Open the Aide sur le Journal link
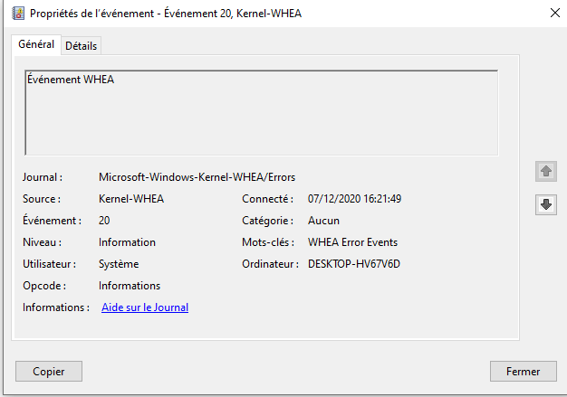Screen dimensions: 567x397 pos(145,307)
